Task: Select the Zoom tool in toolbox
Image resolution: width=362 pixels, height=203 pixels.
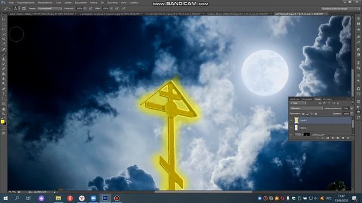Action: 3,114
